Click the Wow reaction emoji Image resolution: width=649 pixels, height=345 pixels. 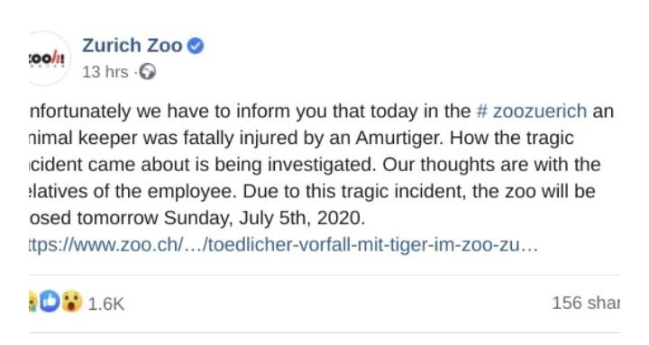point(71,301)
